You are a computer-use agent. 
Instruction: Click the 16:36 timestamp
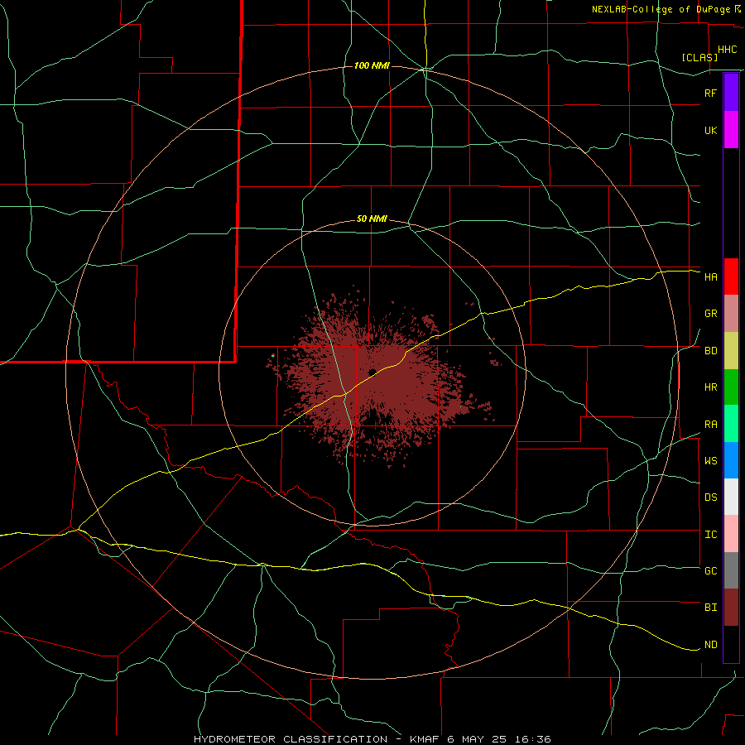click(x=535, y=739)
